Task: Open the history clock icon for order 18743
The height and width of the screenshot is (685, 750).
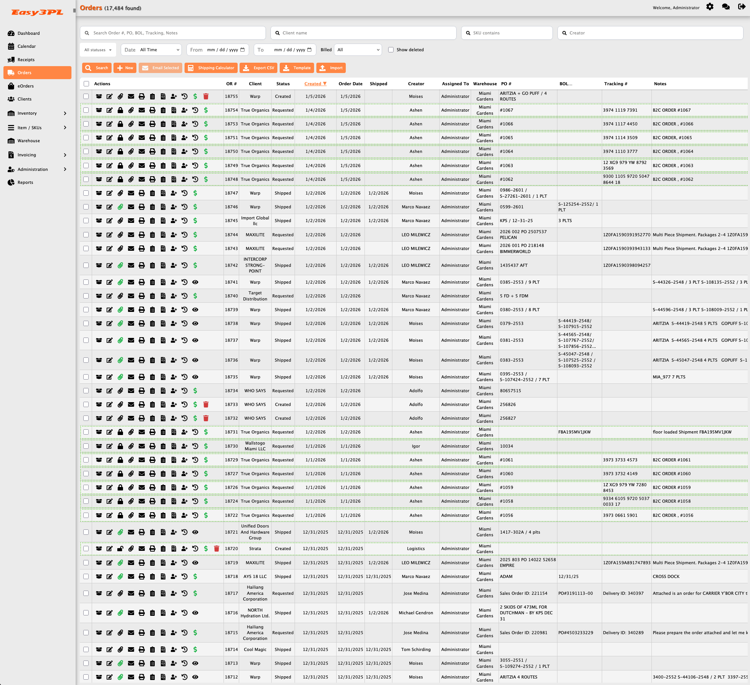Action: [185, 248]
